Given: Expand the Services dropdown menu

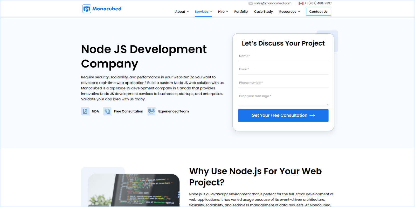Looking at the screenshot, I should coord(203,12).
